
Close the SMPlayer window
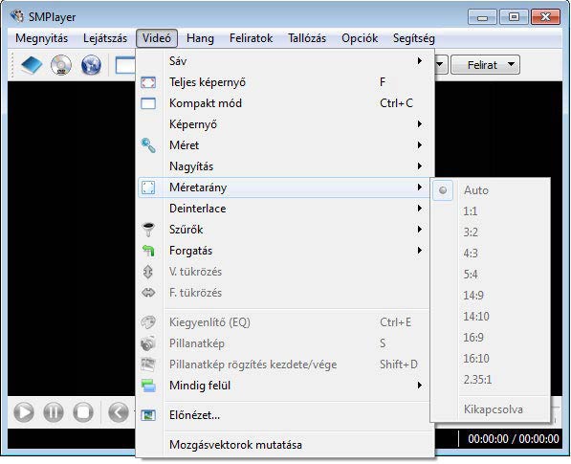pos(545,17)
